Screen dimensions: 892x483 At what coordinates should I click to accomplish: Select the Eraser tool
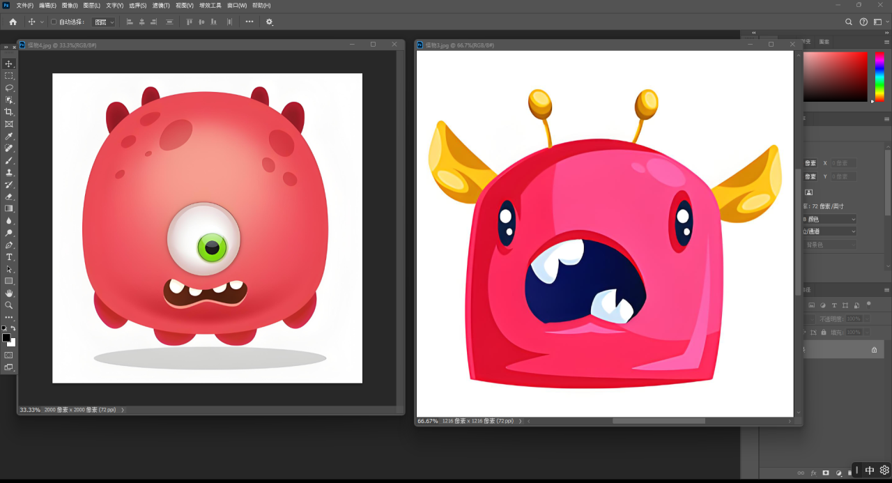(9, 197)
